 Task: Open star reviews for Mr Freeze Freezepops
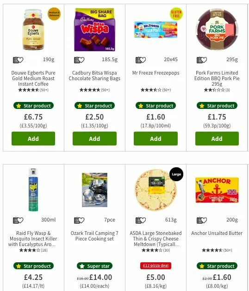156,90
